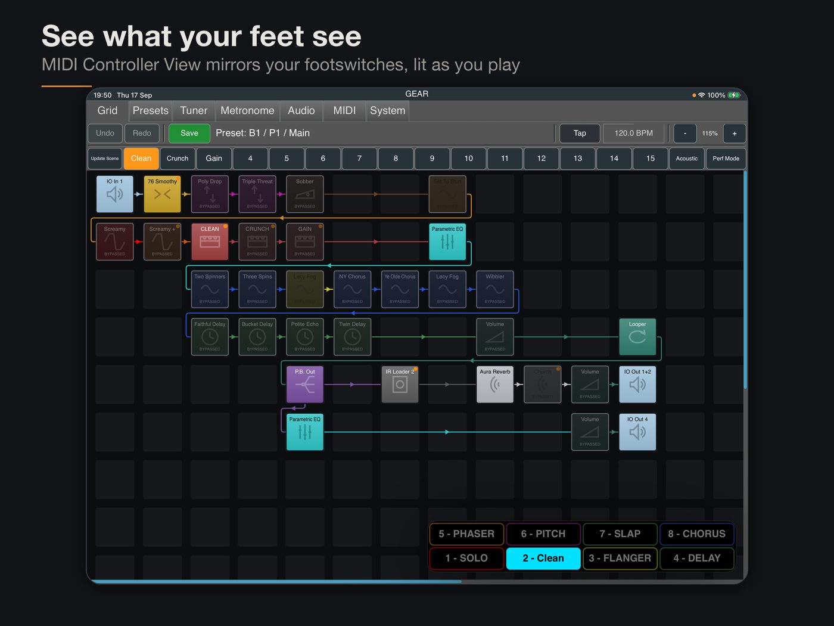Click the Sobber wah block
Image resolution: width=834 pixels, height=626 pixels.
[x=305, y=194]
